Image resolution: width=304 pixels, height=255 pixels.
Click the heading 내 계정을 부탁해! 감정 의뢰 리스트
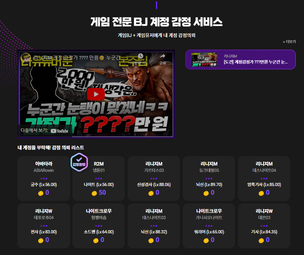[51, 148]
